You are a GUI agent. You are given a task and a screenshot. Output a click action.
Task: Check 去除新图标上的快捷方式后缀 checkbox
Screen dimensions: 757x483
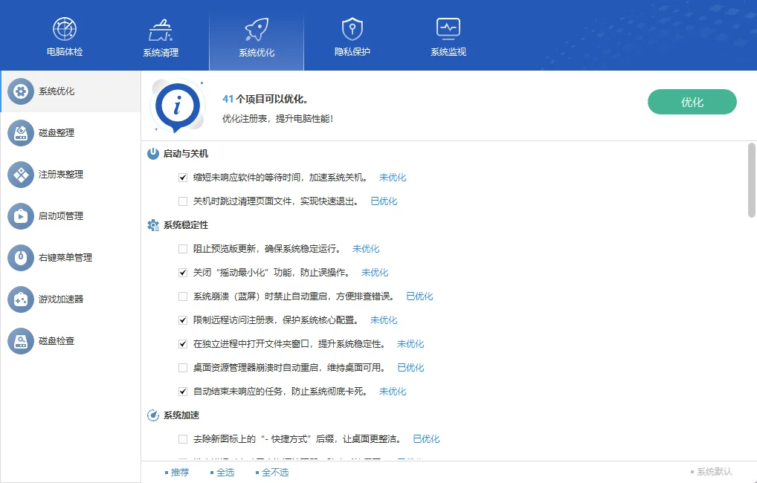click(182, 439)
